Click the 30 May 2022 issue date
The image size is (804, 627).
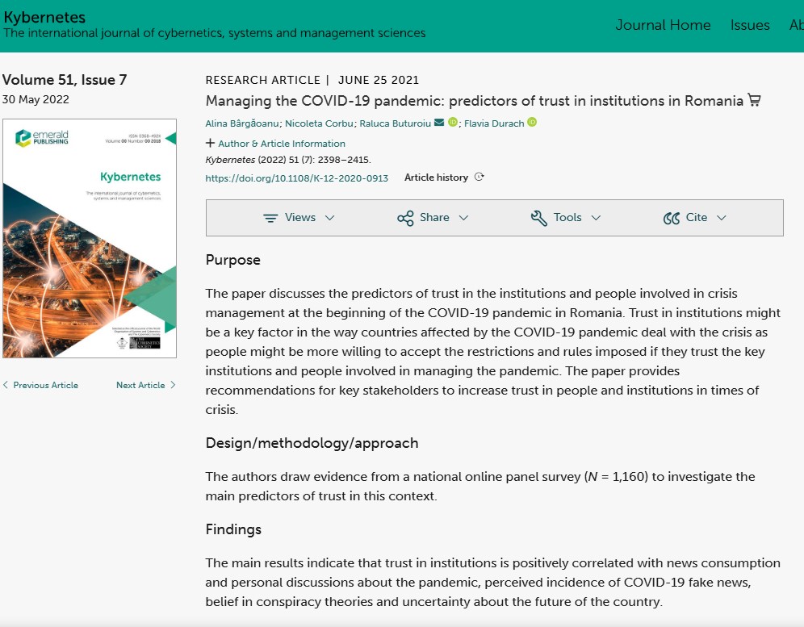click(36, 99)
